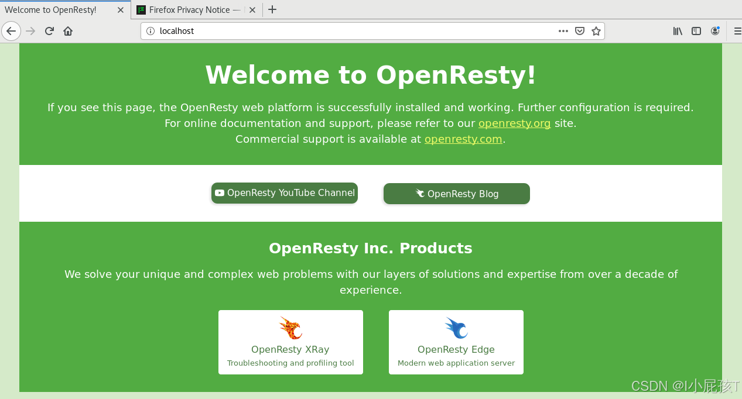Save page to Pocket
Image resolution: width=742 pixels, height=399 pixels.
(x=580, y=31)
